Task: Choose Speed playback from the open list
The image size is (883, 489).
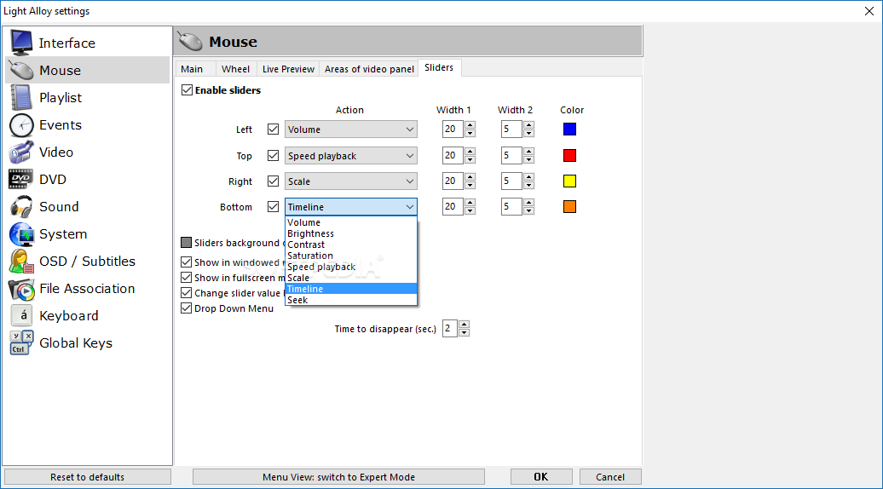Action: click(x=351, y=267)
